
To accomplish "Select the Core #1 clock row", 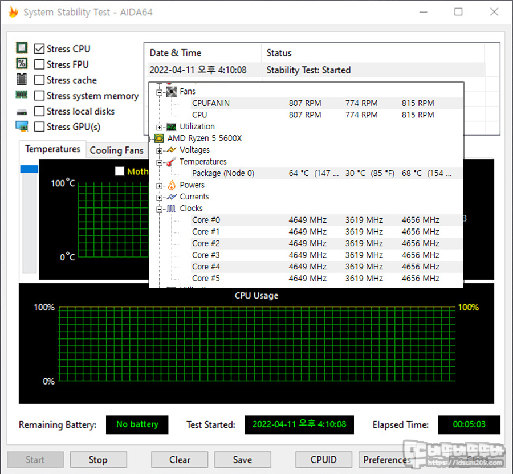I will pyautogui.click(x=327, y=232).
